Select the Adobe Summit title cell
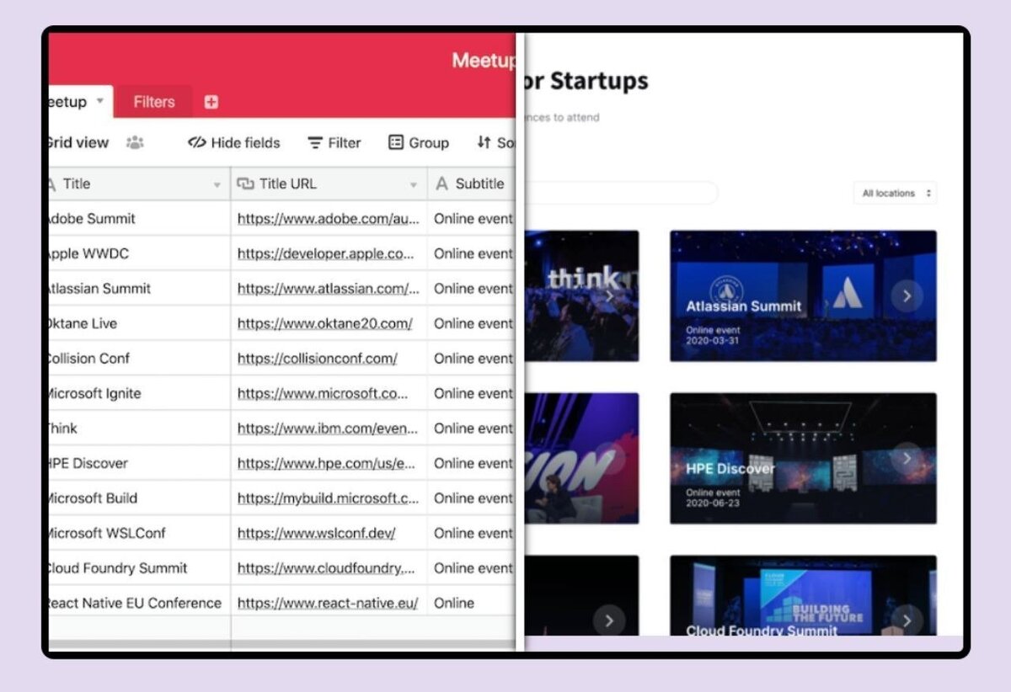Viewport: 1011px width, 692px height. (139, 219)
